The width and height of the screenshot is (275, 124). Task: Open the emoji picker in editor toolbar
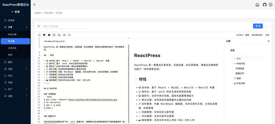39,35
